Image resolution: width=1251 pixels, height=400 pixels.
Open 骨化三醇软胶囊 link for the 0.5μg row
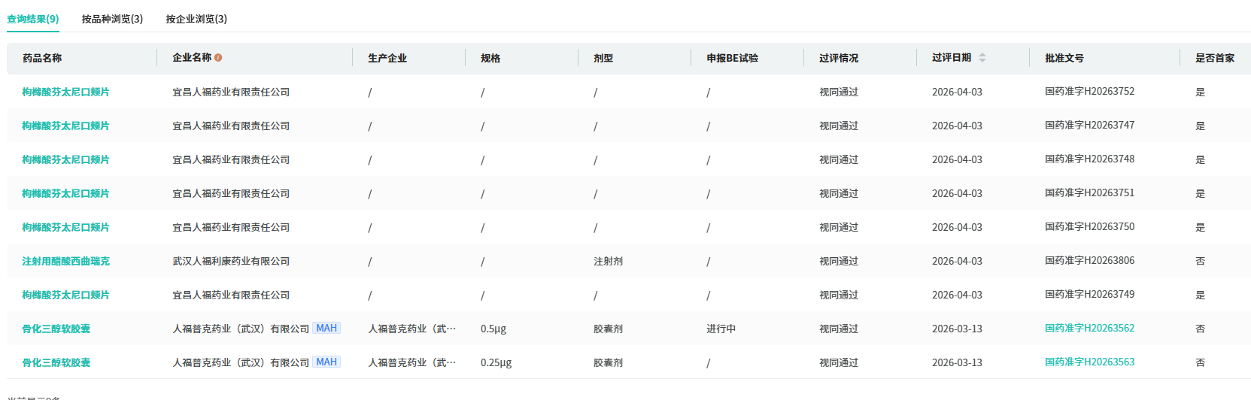click(56, 329)
